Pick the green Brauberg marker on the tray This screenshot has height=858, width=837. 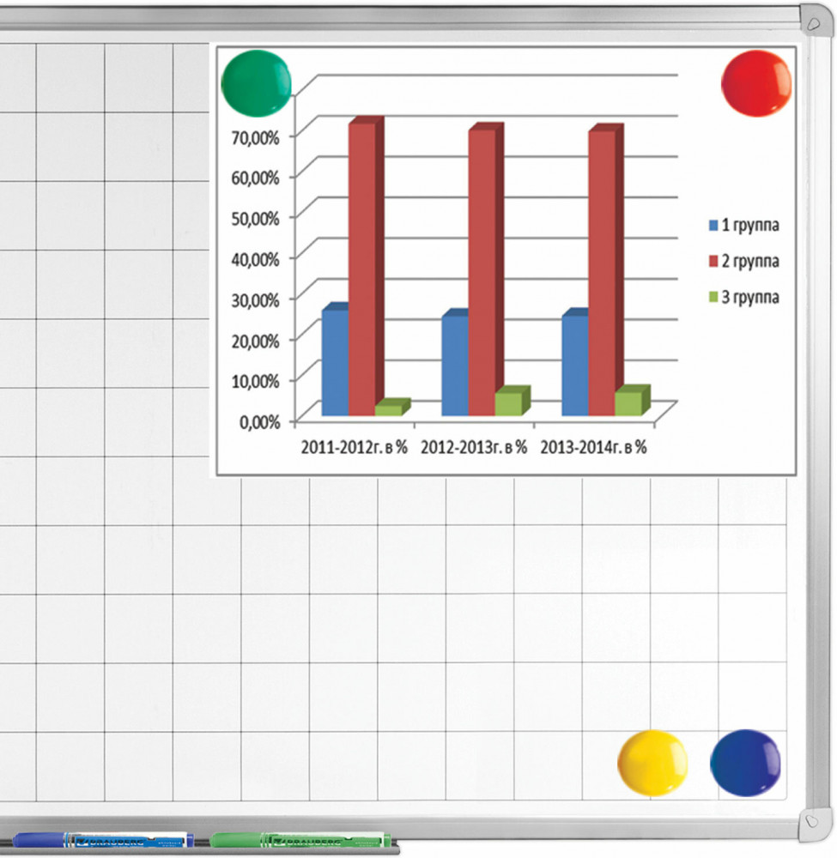click(300, 840)
